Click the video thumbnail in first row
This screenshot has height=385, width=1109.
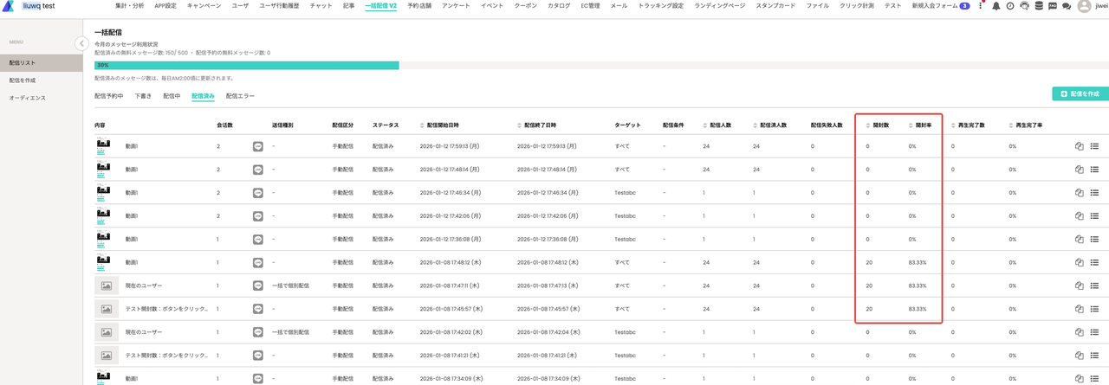[103, 146]
